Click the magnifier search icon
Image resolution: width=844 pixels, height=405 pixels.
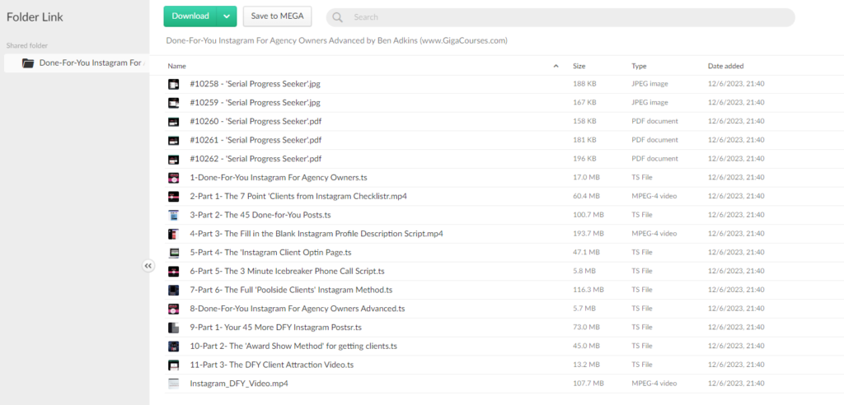[x=337, y=17]
